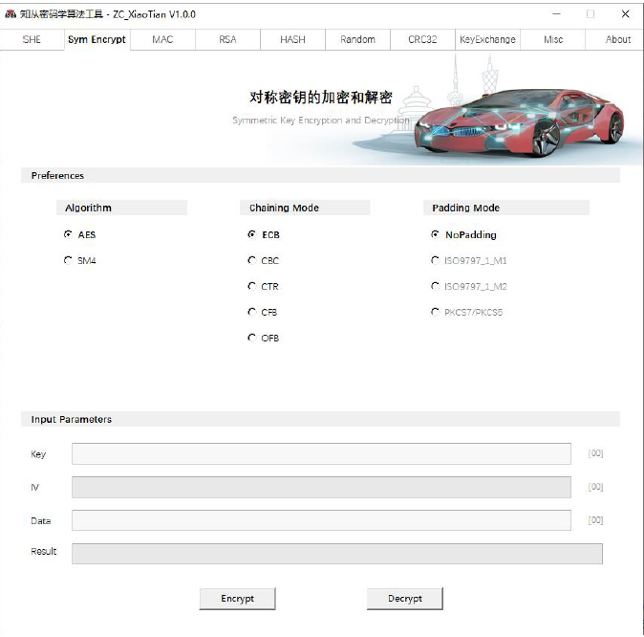Select the KeyExchange tab

click(487, 39)
